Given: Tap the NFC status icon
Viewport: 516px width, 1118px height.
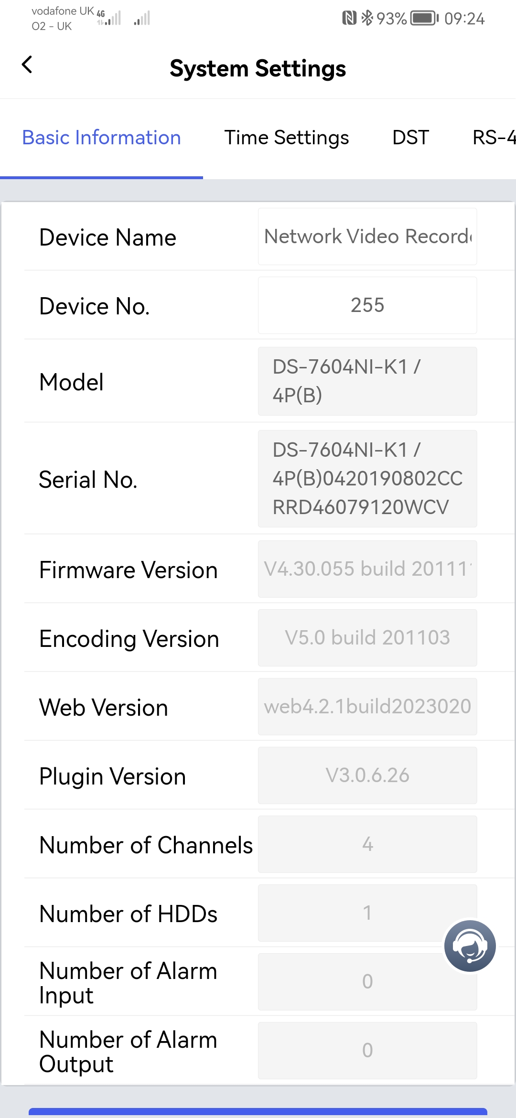Looking at the screenshot, I should 349,18.
